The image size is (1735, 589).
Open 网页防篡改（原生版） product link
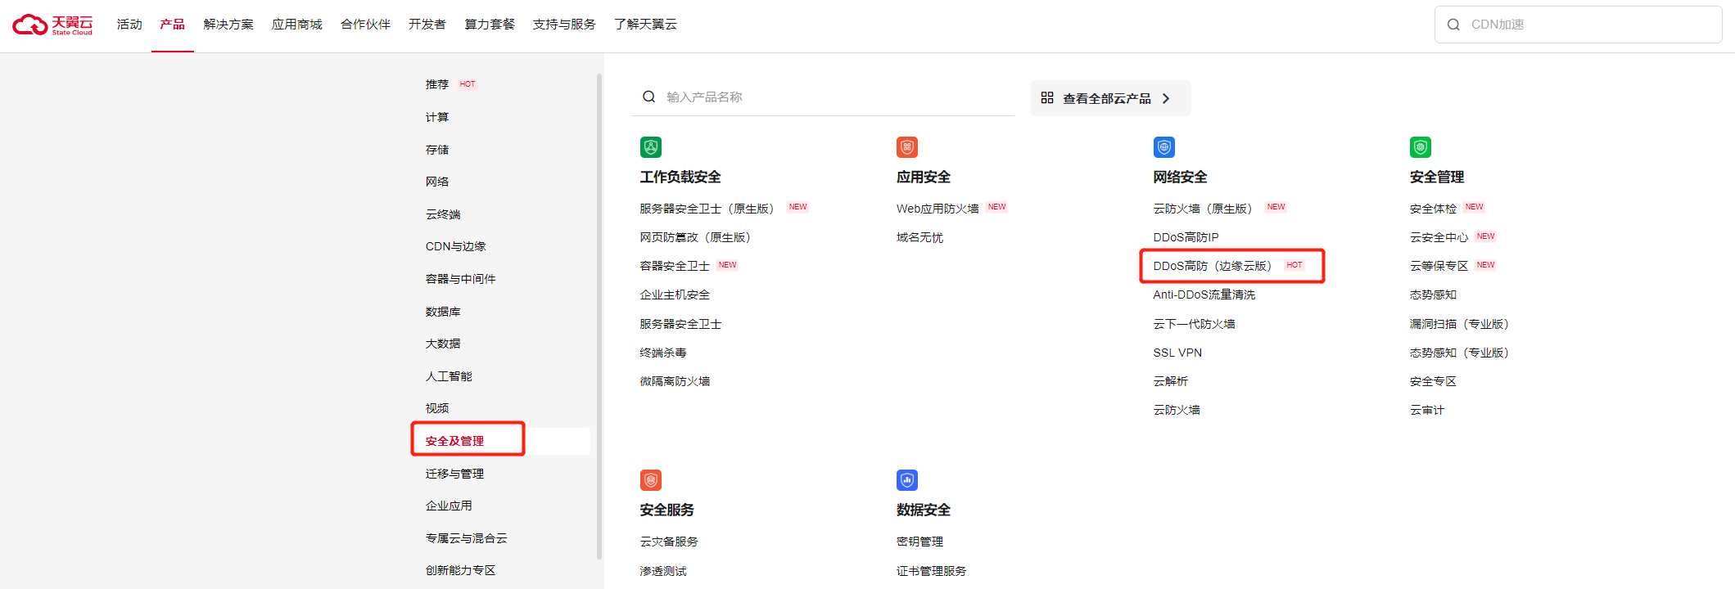tap(695, 237)
